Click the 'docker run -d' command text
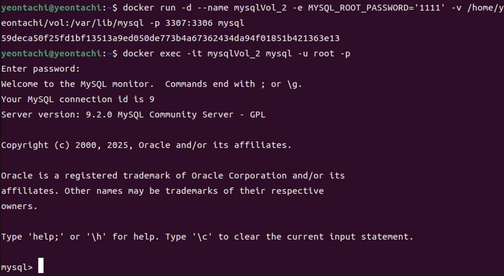This screenshot has width=504, height=276. (157, 8)
